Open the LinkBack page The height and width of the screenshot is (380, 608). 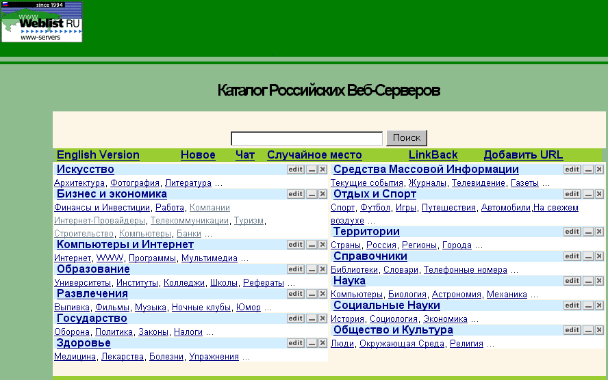(433, 154)
